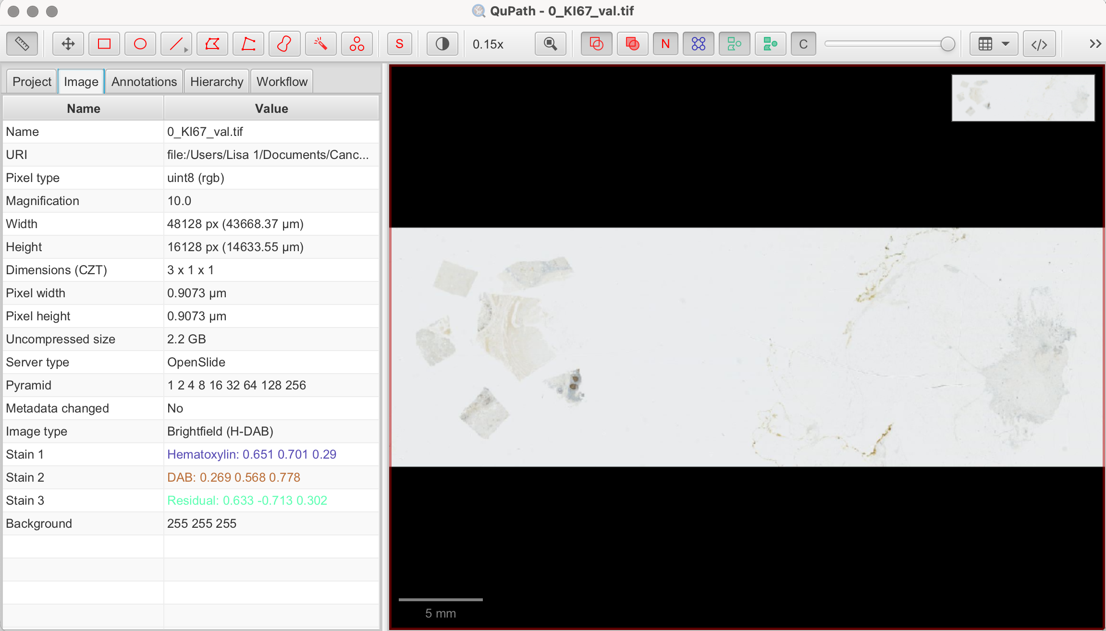This screenshot has width=1106, height=631.
Task: Toggle Selection mode S button
Action: pos(399,44)
